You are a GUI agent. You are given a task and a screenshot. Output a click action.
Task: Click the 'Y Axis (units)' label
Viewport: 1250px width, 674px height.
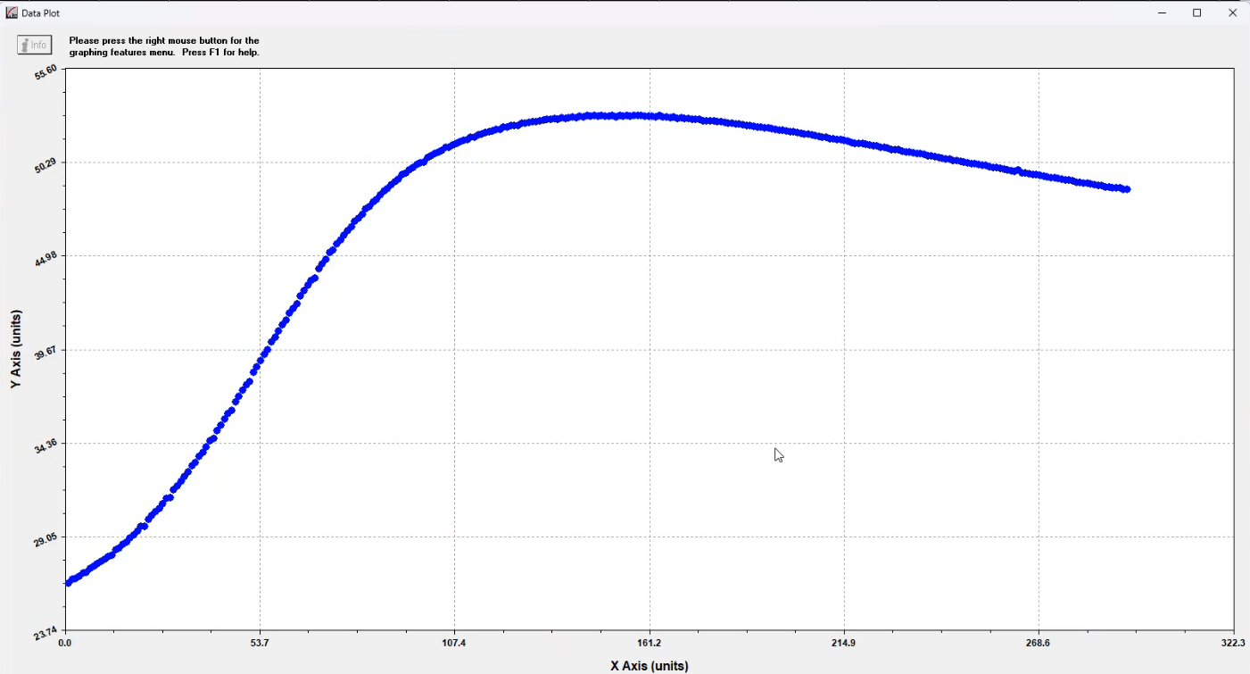tap(15, 349)
